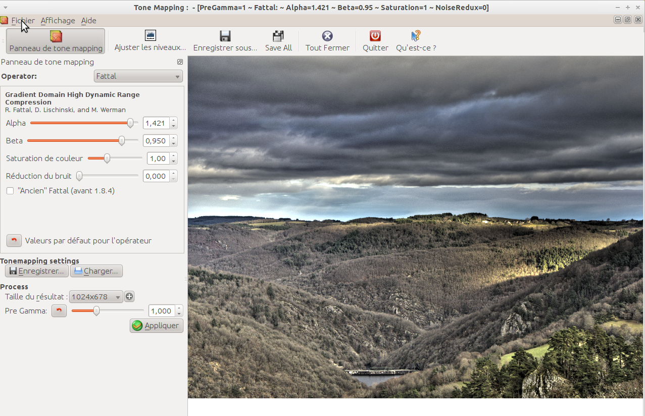Click the Saturation de couleur slider handle
The image size is (645, 416).
pyautogui.click(x=107, y=158)
